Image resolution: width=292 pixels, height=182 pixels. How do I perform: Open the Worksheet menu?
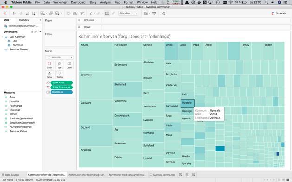coord(60,2)
